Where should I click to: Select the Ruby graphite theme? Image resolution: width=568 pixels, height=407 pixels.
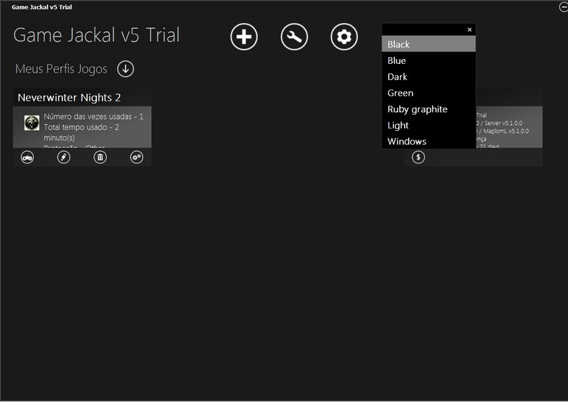pyautogui.click(x=428, y=109)
